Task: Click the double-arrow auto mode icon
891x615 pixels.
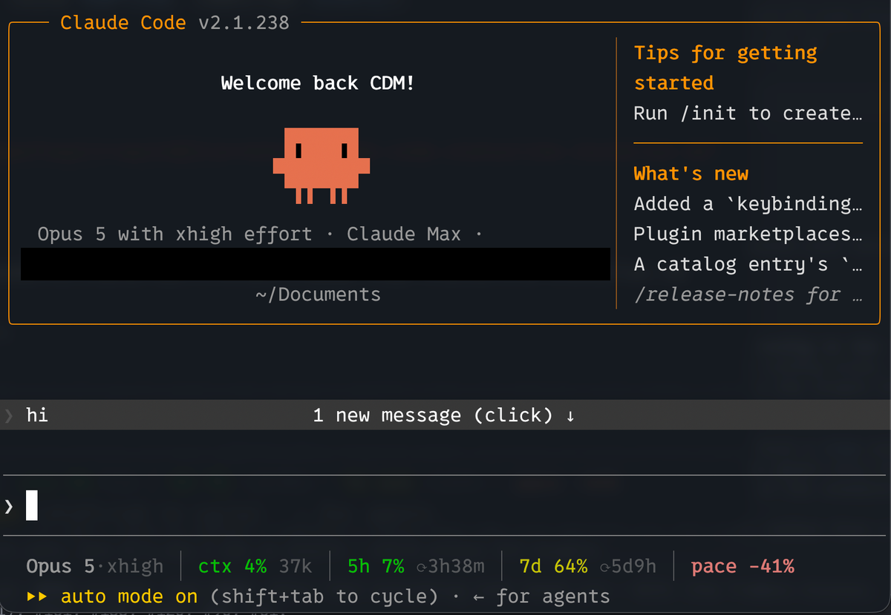Action: click(x=37, y=596)
